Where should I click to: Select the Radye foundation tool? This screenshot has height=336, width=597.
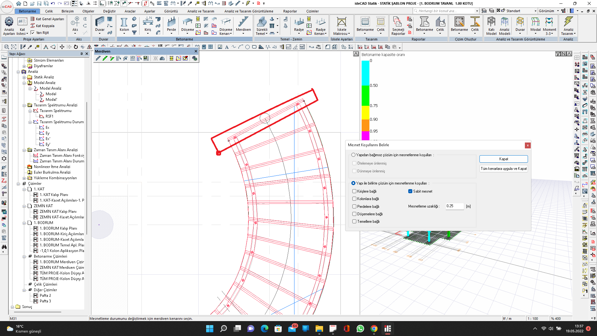pyautogui.click(x=299, y=25)
